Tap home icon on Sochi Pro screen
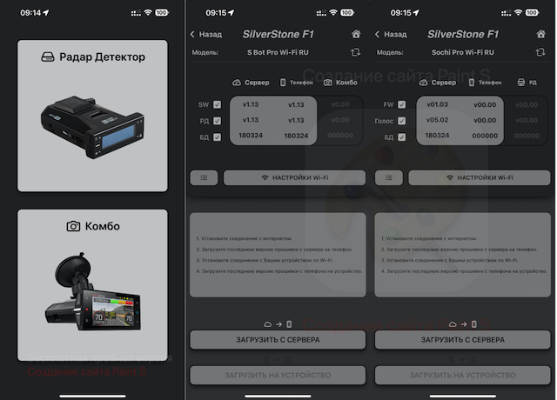The image size is (557, 400). (x=540, y=34)
